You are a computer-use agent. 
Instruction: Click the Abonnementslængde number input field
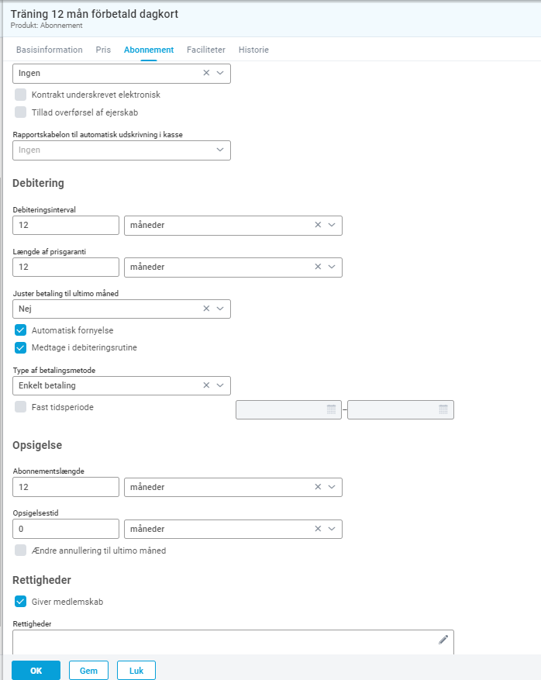point(66,487)
